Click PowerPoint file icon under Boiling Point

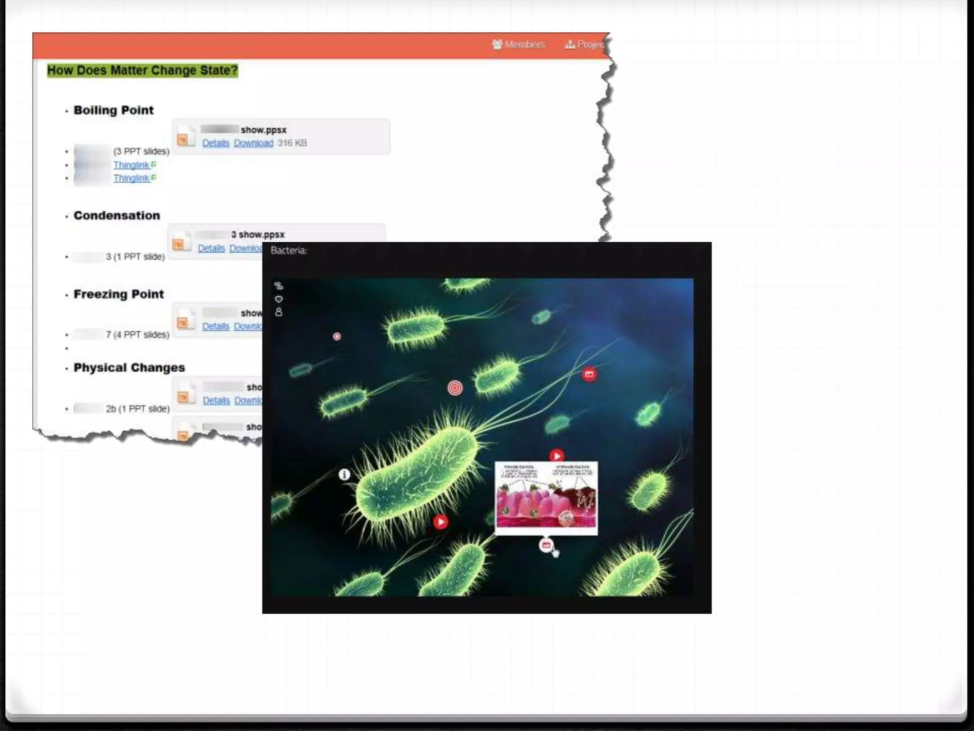(186, 137)
